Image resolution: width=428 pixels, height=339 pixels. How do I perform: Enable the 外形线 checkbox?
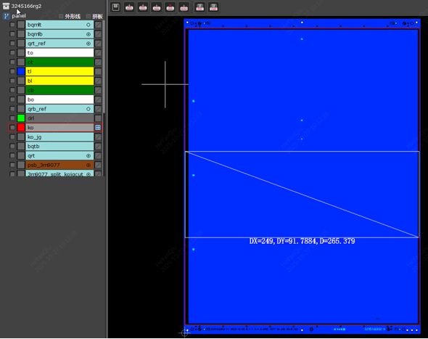coord(61,17)
